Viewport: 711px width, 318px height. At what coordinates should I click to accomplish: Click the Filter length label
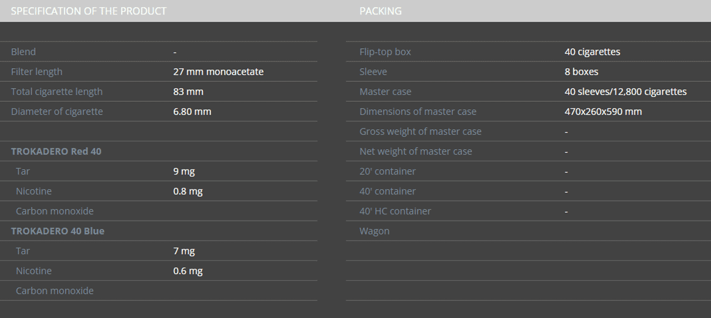click(37, 72)
